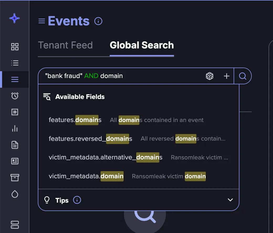Open the server stack icon at bottom
The height and width of the screenshot is (233, 273).
pyautogui.click(x=15, y=225)
